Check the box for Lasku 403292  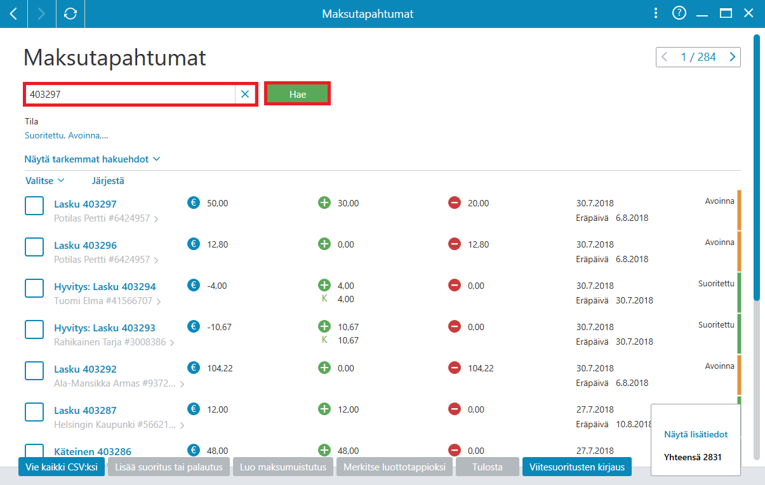coord(34,371)
